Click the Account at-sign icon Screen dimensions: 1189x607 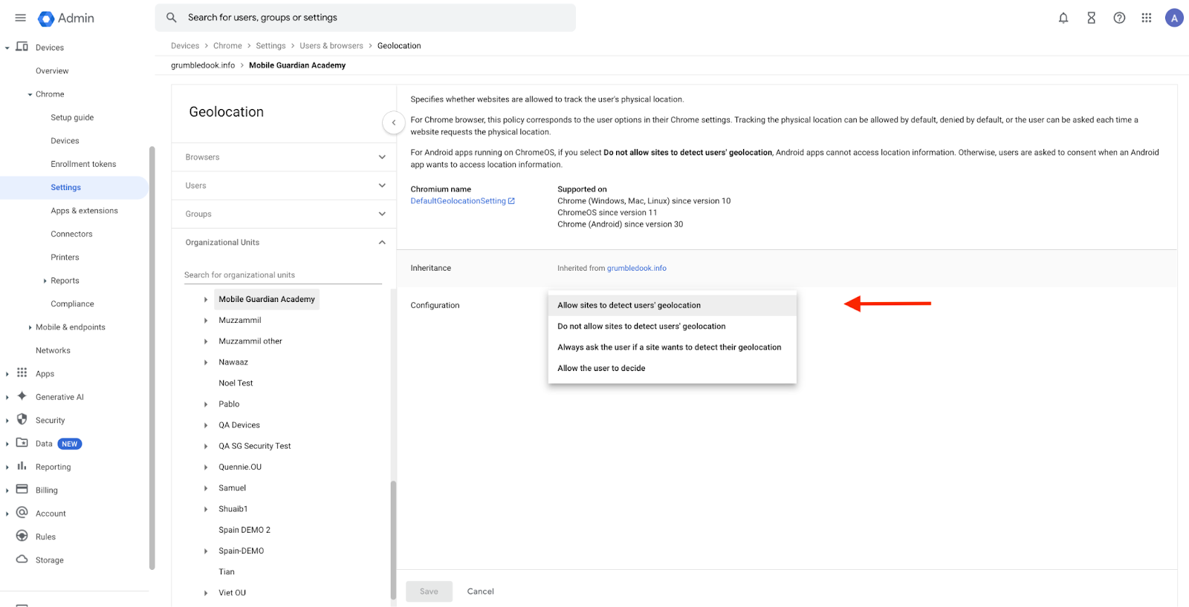point(22,513)
